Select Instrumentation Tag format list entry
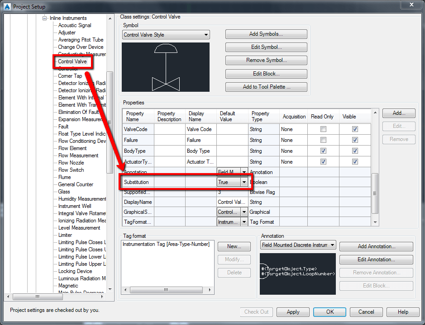 tap(166, 244)
